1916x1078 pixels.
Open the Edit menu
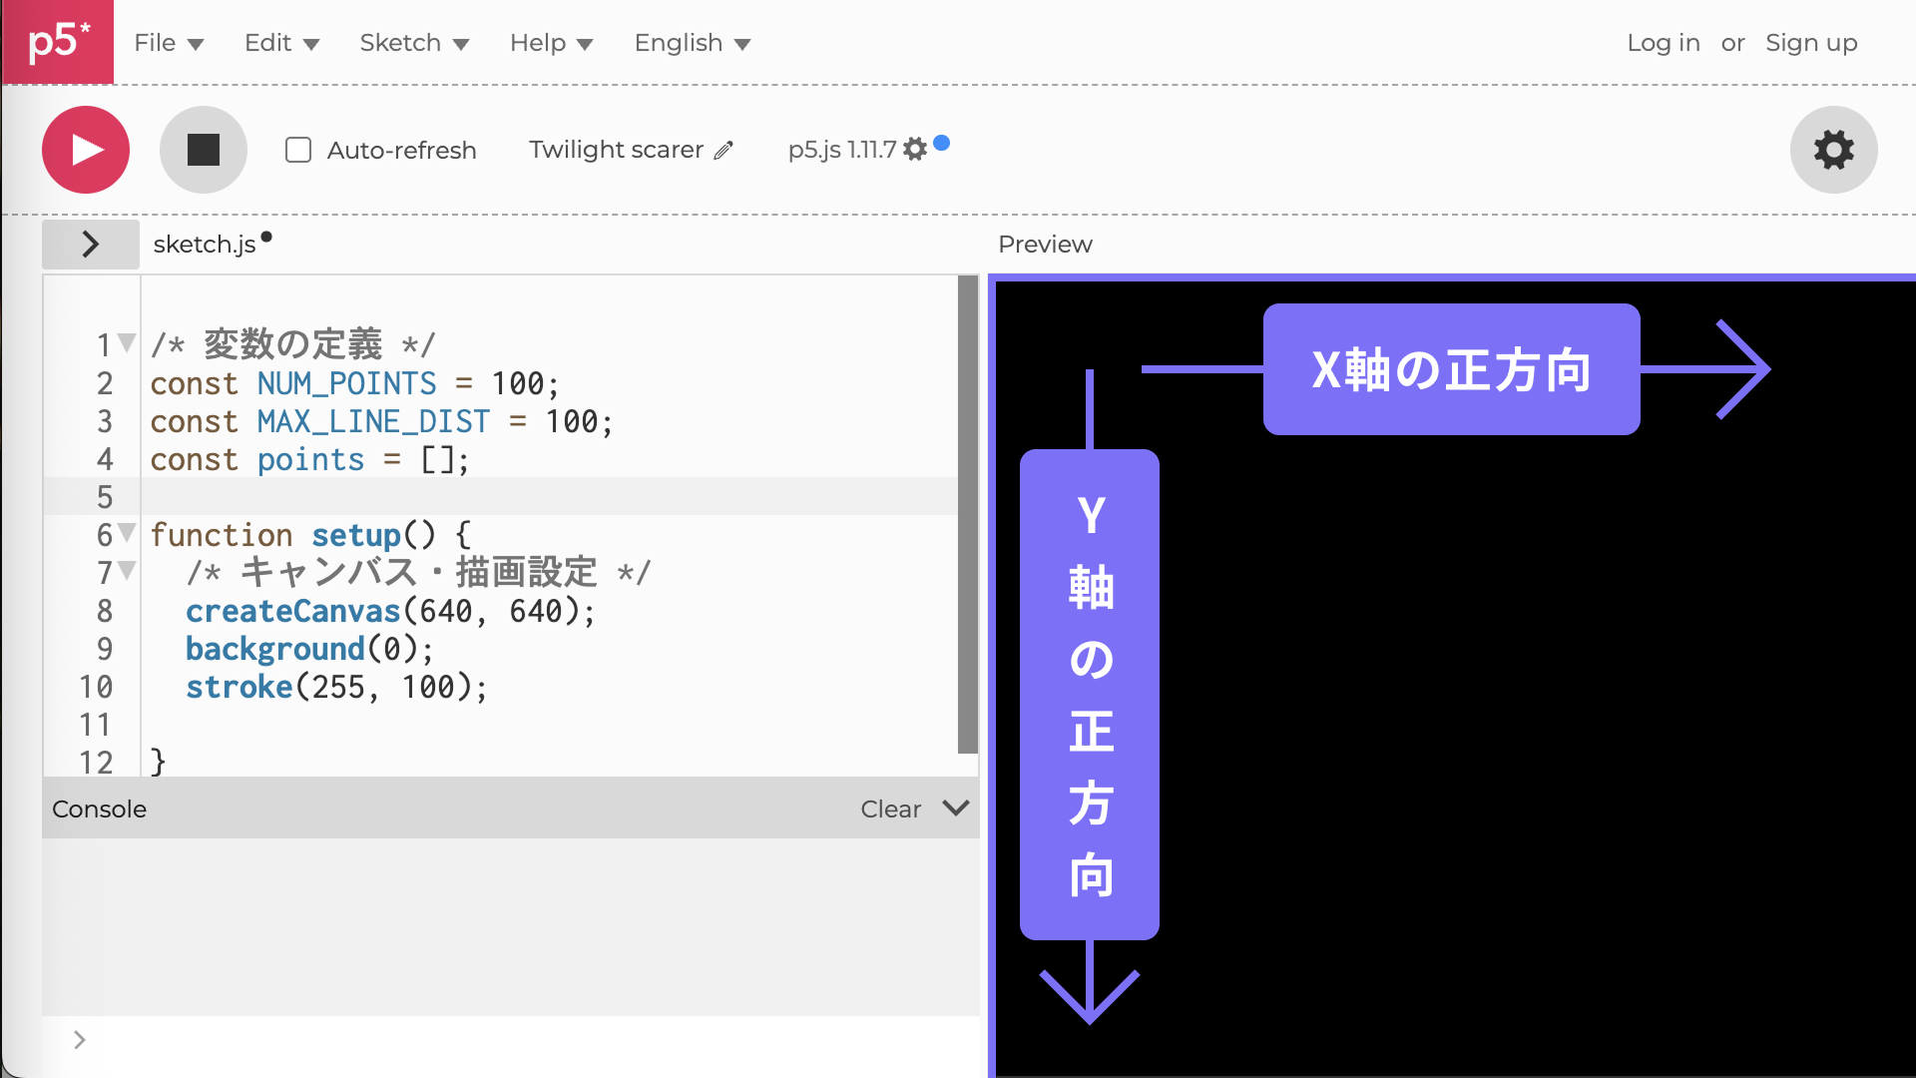[281, 43]
